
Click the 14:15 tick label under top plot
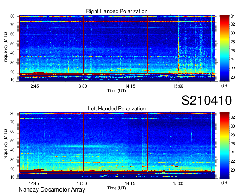pyautogui.click(x=130, y=86)
